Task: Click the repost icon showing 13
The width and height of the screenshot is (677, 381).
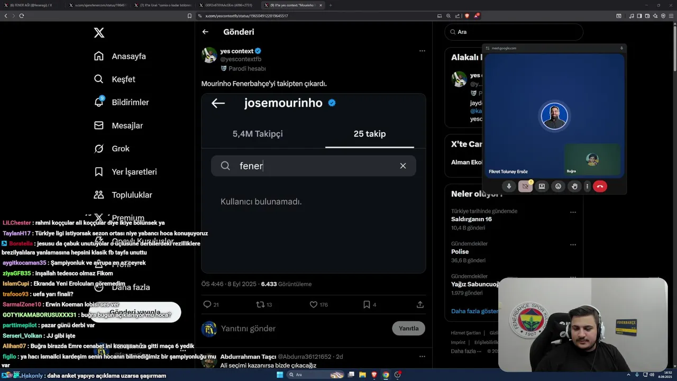Action: 260,304
